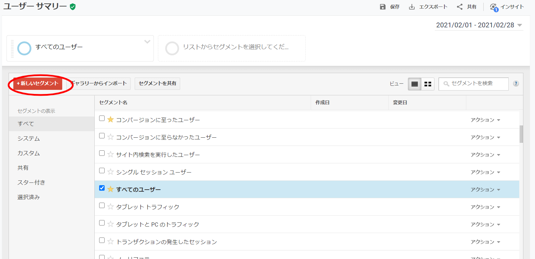Switch to grid view icon
The image size is (535, 259).
pos(428,84)
